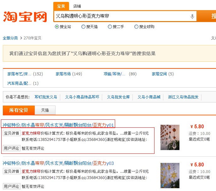Switch to the 天猫 results tab
Viewport: 216px width, 191px height.
[x=45, y=110]
